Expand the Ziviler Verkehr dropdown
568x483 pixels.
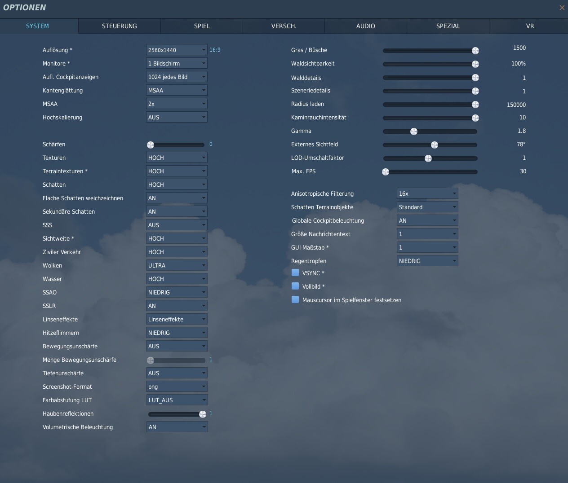[177, 252]
